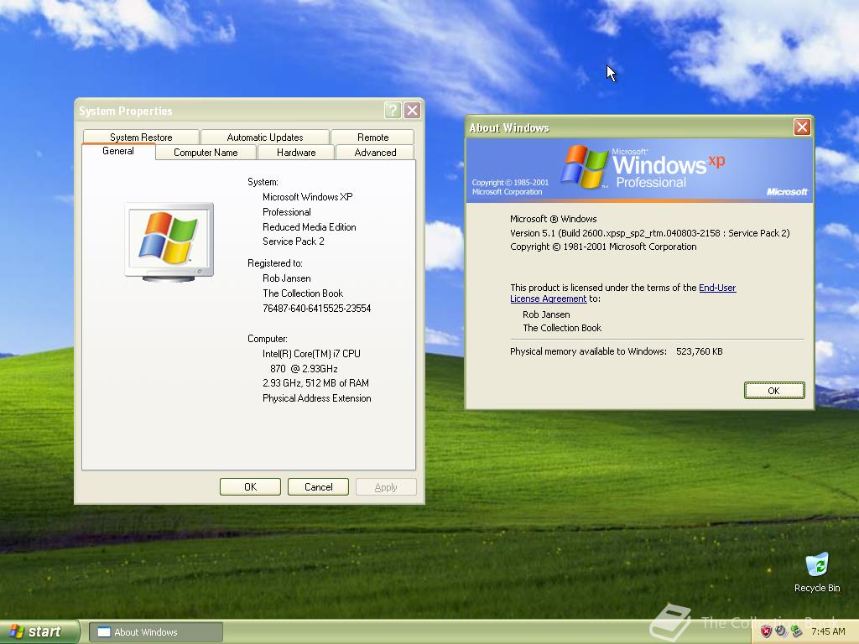
Task: Select the Remote tab
Action: [x=372, y=137]
